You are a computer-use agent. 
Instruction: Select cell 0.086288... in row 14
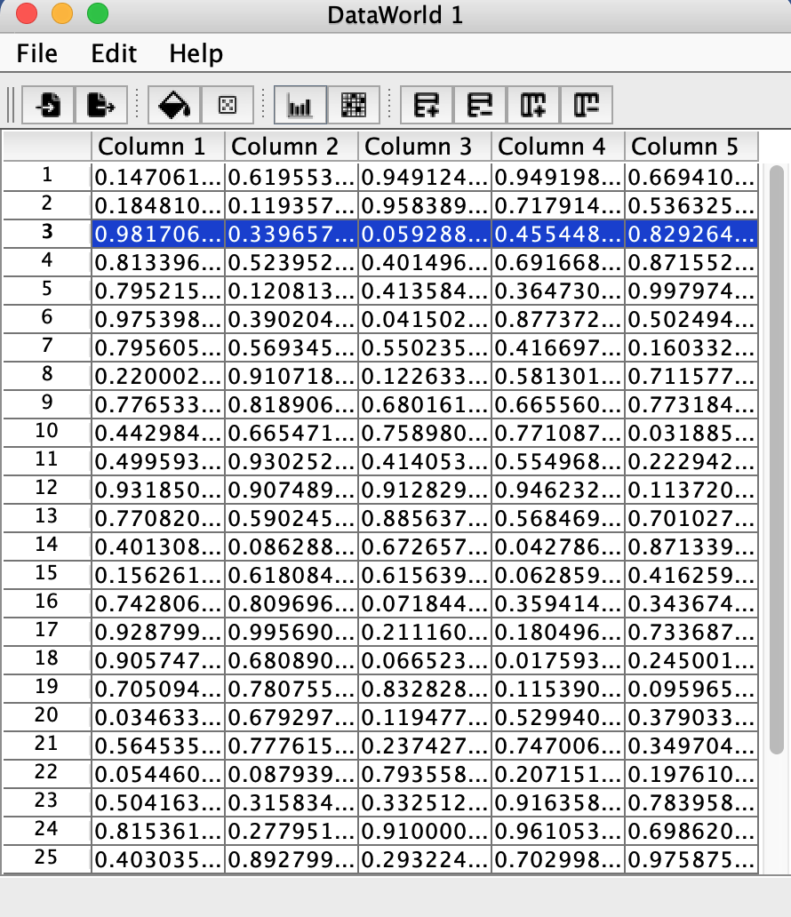point(292,546)
